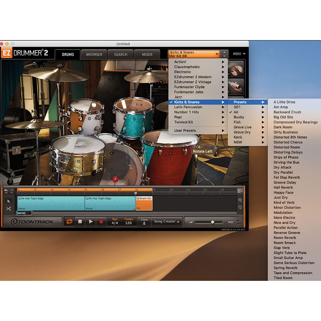Open the MENU dropdown
321x321 pixels.
tap(239, 54)
